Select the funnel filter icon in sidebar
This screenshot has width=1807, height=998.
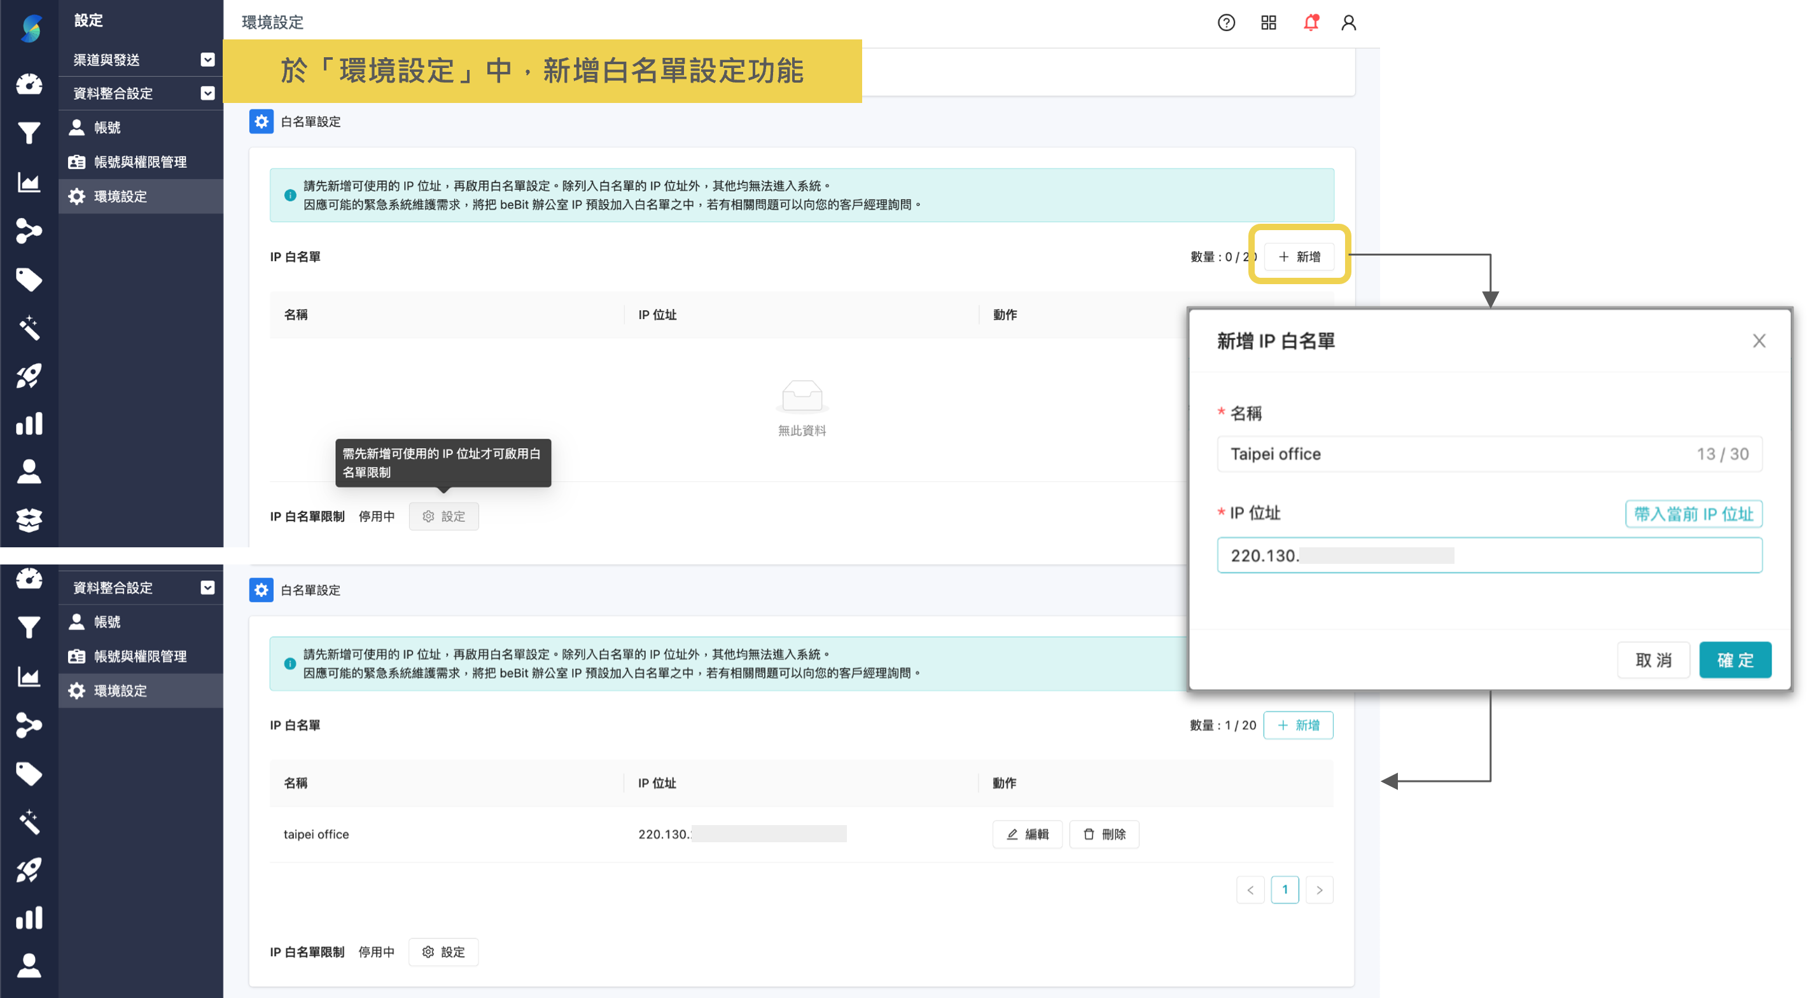[29, 133]
